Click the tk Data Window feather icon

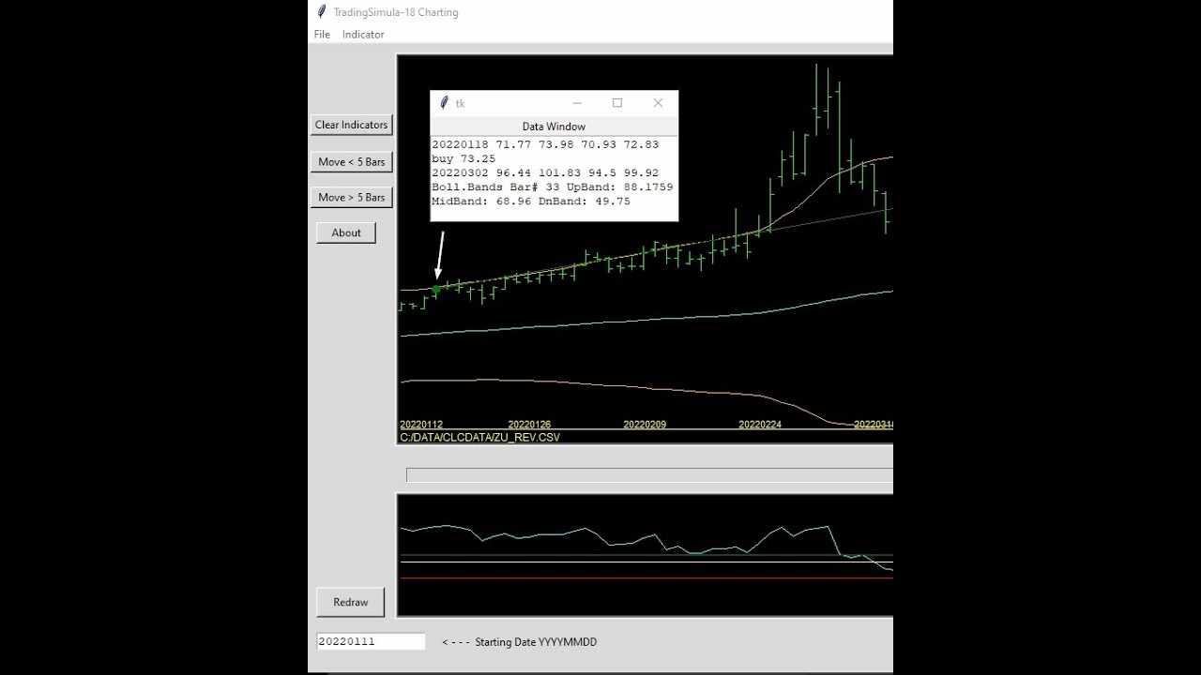(444, 103)
